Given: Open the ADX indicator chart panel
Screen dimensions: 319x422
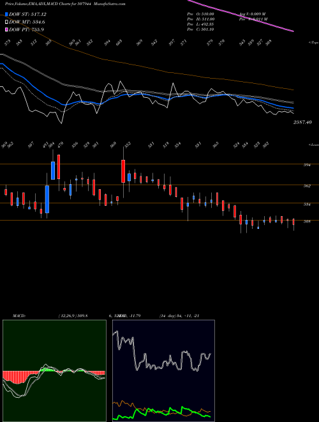Looking at the screenshot, I should 163,371.
